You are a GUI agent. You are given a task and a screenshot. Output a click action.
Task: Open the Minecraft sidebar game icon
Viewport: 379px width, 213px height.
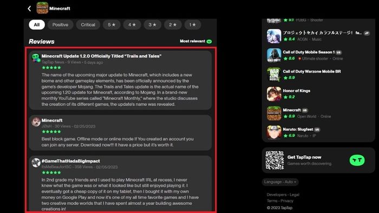pyautogui.click(x=274, y=113)
